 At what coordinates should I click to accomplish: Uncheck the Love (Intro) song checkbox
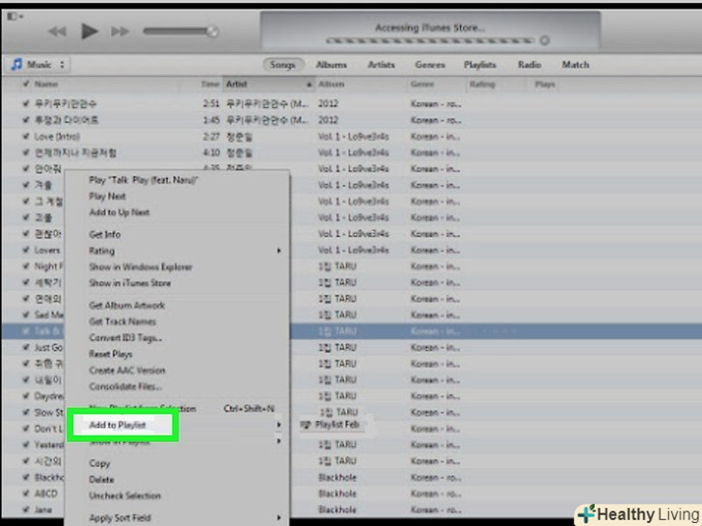(x=26, y=136)
